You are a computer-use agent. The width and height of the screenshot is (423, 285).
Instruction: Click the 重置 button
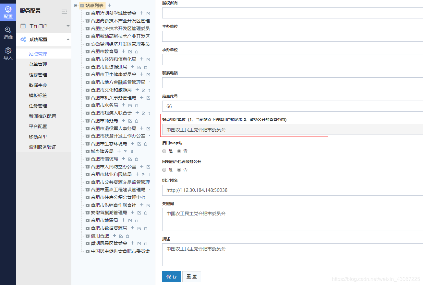[x=192, y=277]
